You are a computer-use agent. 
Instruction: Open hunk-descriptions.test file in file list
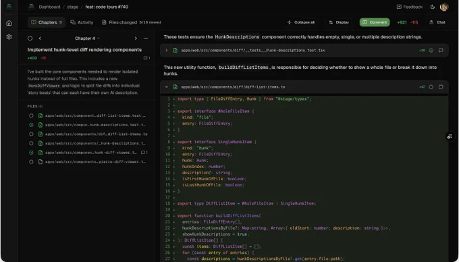click(95, 125)
